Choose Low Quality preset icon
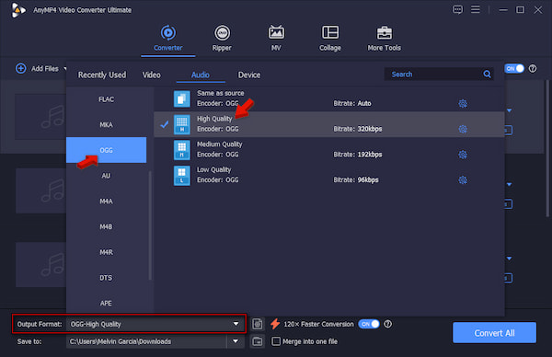552x357 pixels. click(x=182, y=176)
